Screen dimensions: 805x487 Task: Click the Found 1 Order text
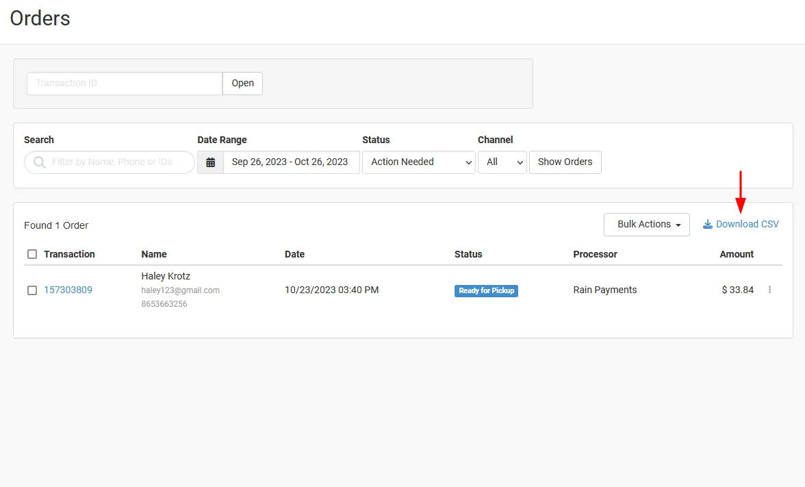click(x=56, y=225)
